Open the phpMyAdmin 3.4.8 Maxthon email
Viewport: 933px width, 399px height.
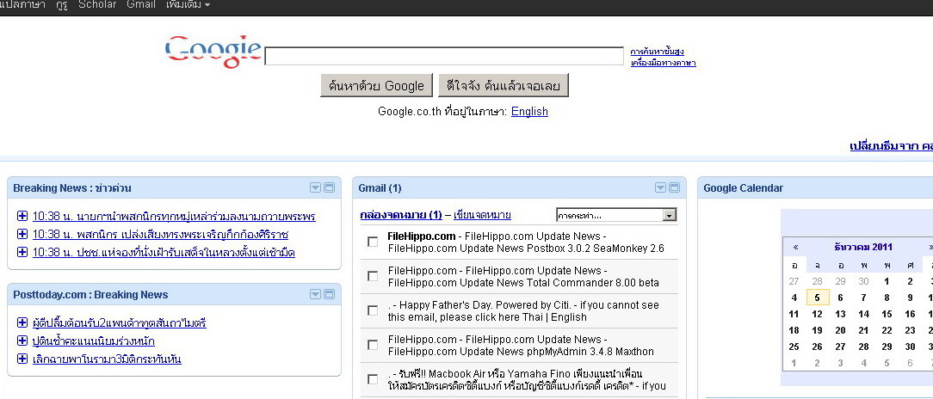pyautogui.click(x=521, y=346)
